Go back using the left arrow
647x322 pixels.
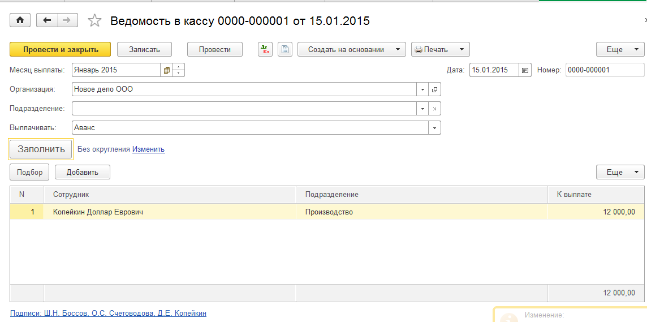pos(47,20)
